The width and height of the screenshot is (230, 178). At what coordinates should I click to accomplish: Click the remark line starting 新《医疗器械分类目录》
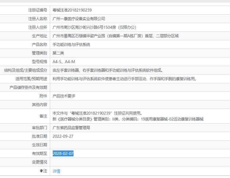(x=128, y=119)
